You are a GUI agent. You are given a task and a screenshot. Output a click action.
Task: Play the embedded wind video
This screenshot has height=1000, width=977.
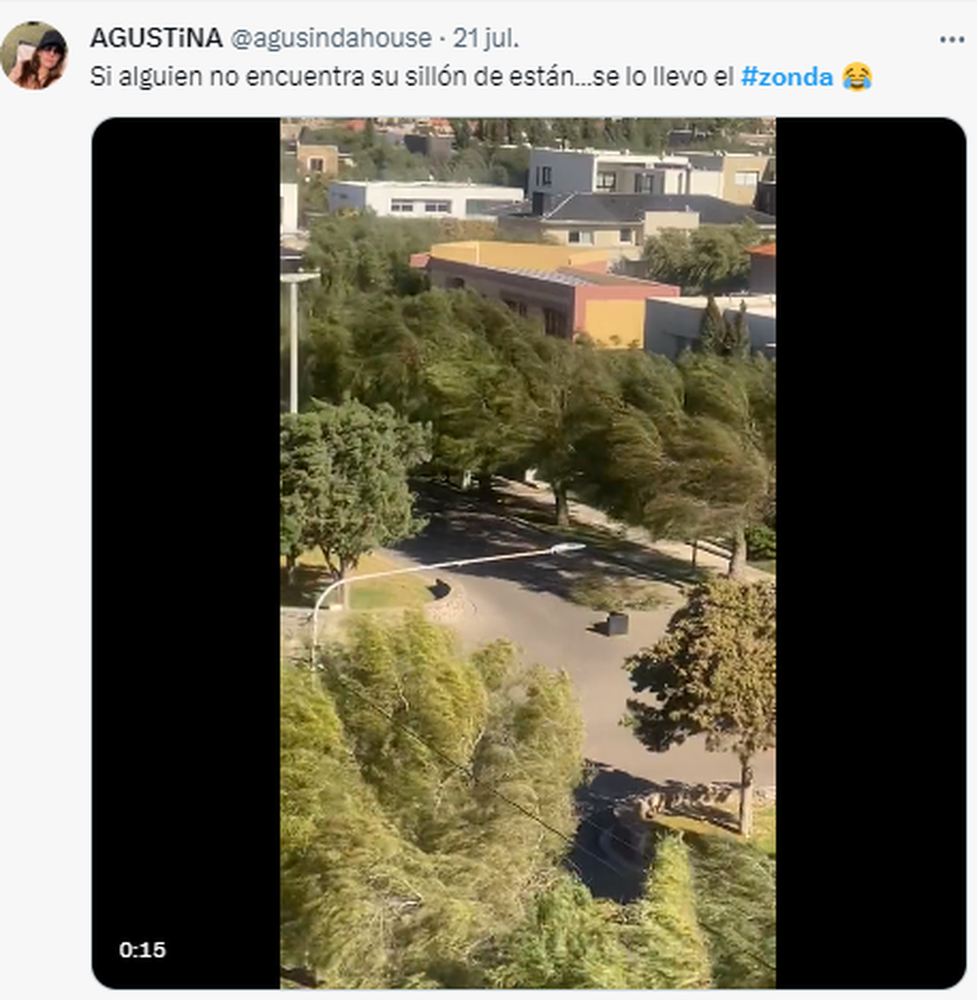pos(528,552)
